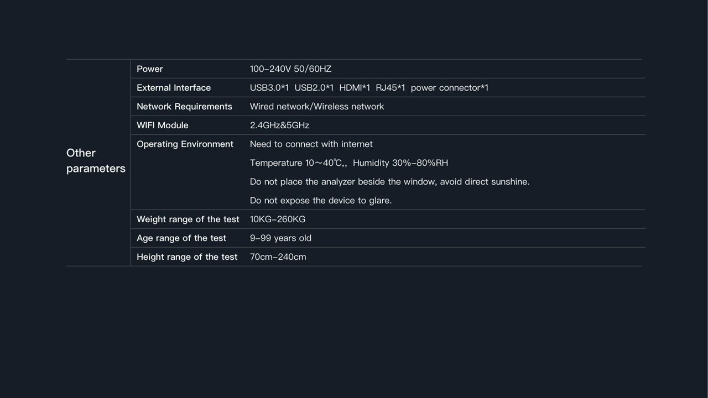Select the Operating Environment label
Image resolution: width=708 pixels, height=398 pixels.
[185, 144]
